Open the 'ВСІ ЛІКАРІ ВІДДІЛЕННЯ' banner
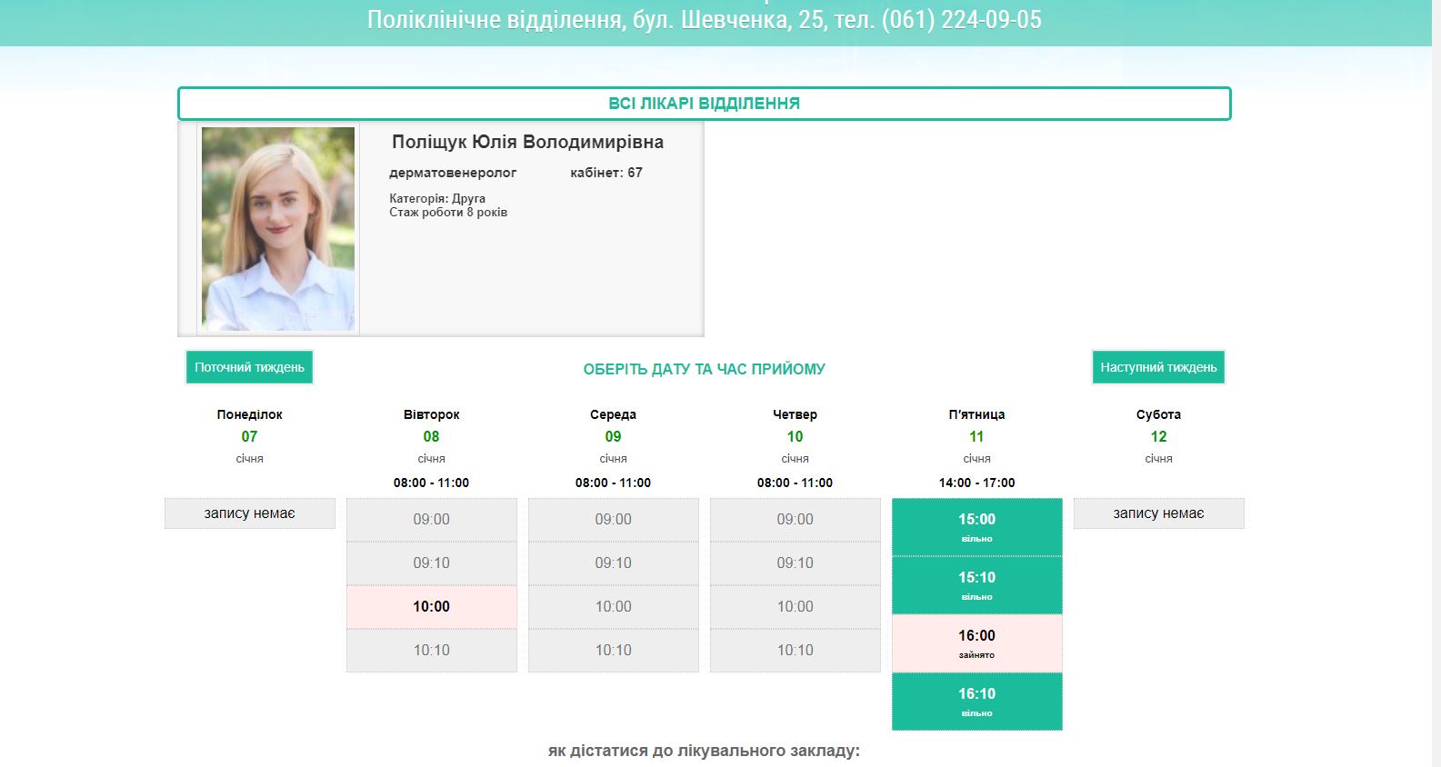The height and width of the screenshot is (767, 1441). click(x=704, y=104)
